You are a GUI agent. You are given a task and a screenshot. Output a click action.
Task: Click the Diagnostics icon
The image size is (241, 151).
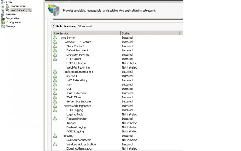pos(3,18)
